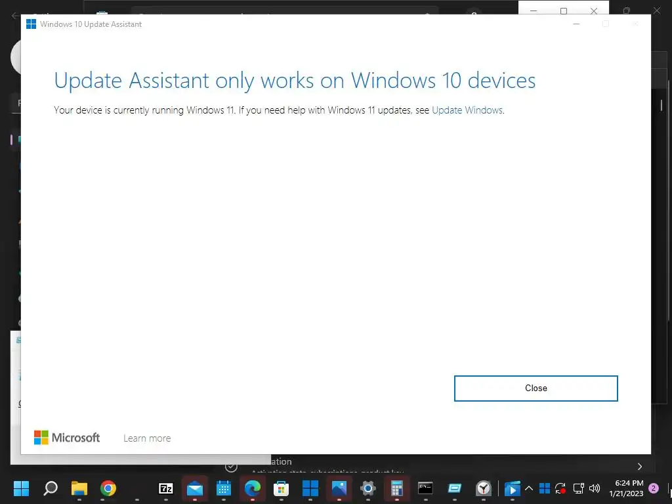Open Google Chrome from the taskbar
The height and width of the screenshot is (504, 672).
tap(108, 488)
